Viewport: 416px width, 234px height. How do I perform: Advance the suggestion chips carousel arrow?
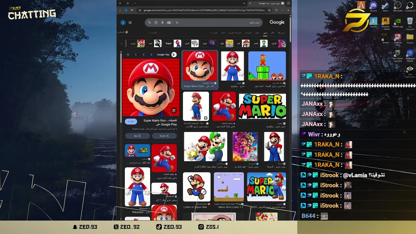click(x=122, y=44)
